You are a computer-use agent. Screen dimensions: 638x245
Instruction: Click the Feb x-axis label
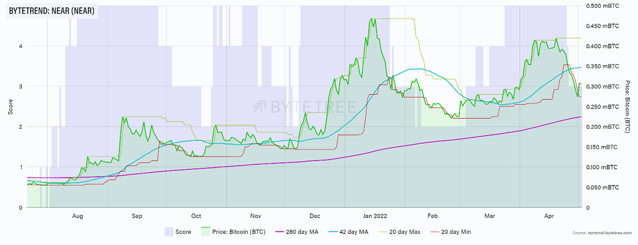click(x=432, y=216)
